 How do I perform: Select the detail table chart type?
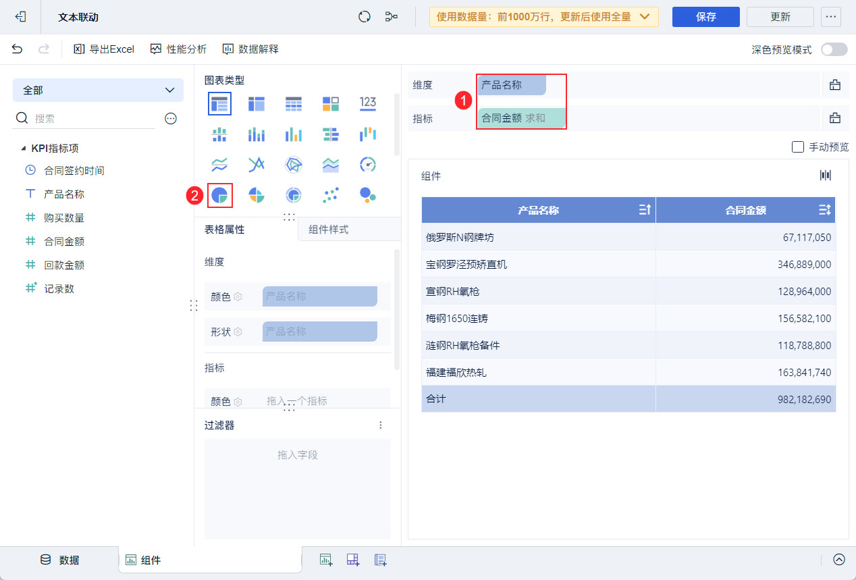pos(294,103)
